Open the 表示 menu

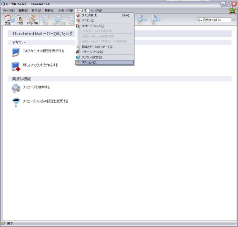36,10
